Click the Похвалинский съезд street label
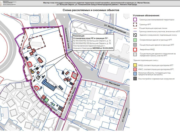This screenshot has width=180, height=135. [66, 38]
